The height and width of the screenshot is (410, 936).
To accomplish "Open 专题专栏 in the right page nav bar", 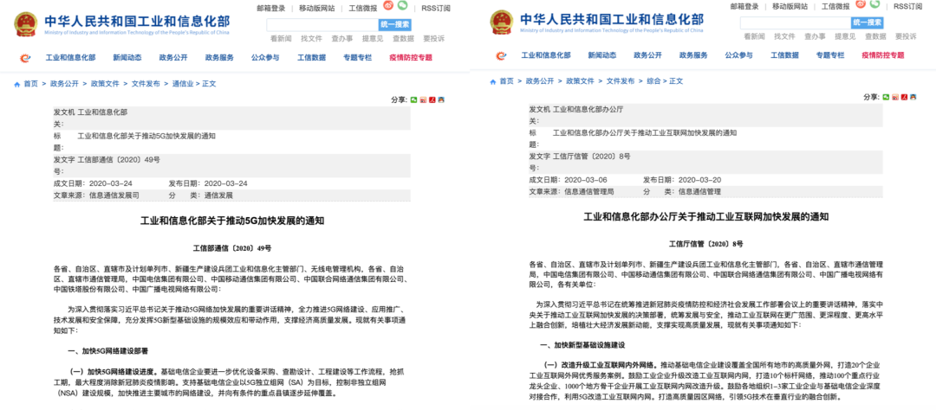I will click(830, 55).
